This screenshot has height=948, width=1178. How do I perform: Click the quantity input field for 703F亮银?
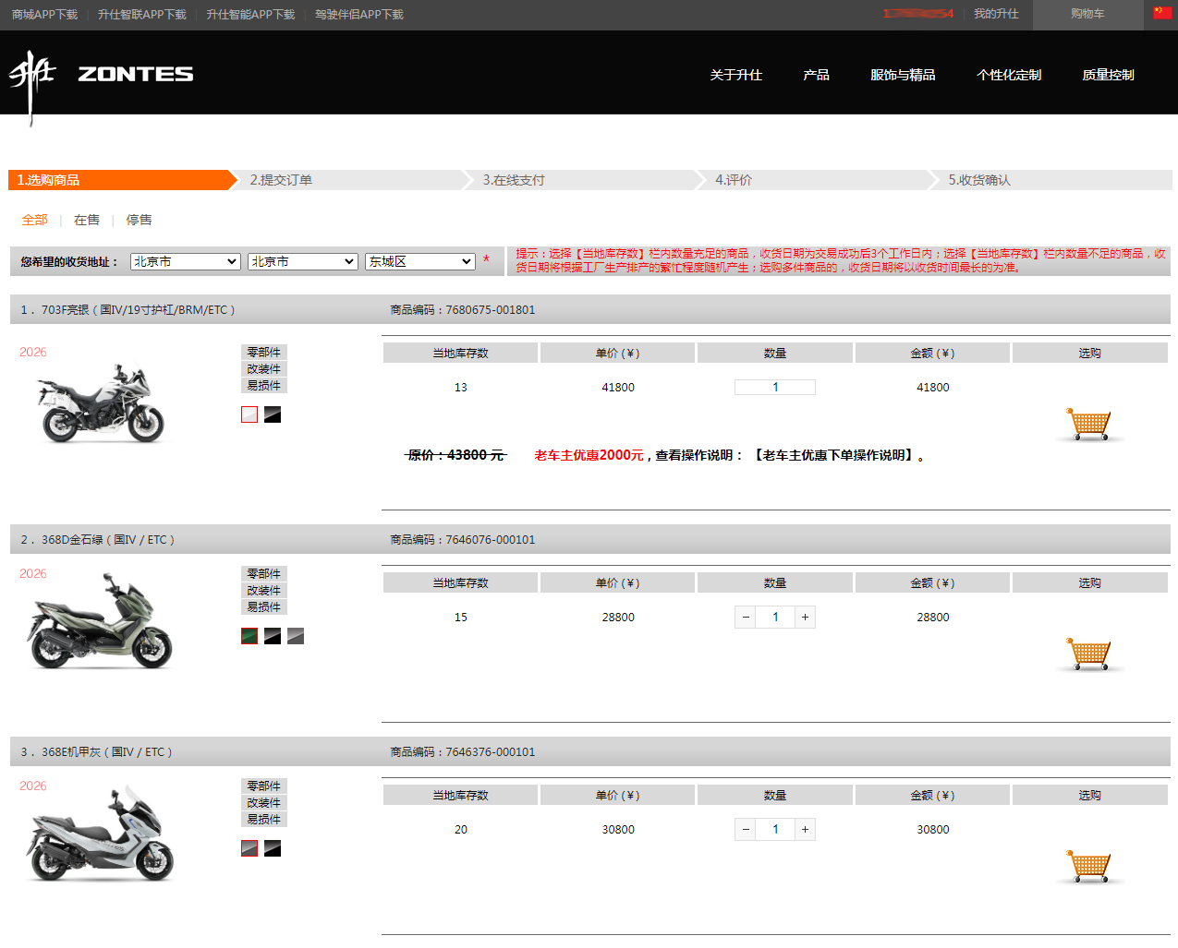pos(774,388)
